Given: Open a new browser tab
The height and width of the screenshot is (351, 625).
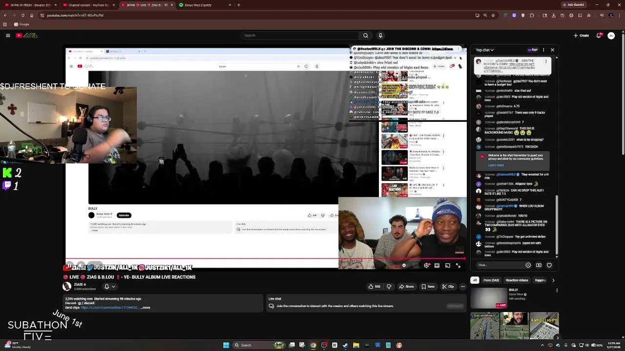Looking at the screenshot, I should coord(238,5).
